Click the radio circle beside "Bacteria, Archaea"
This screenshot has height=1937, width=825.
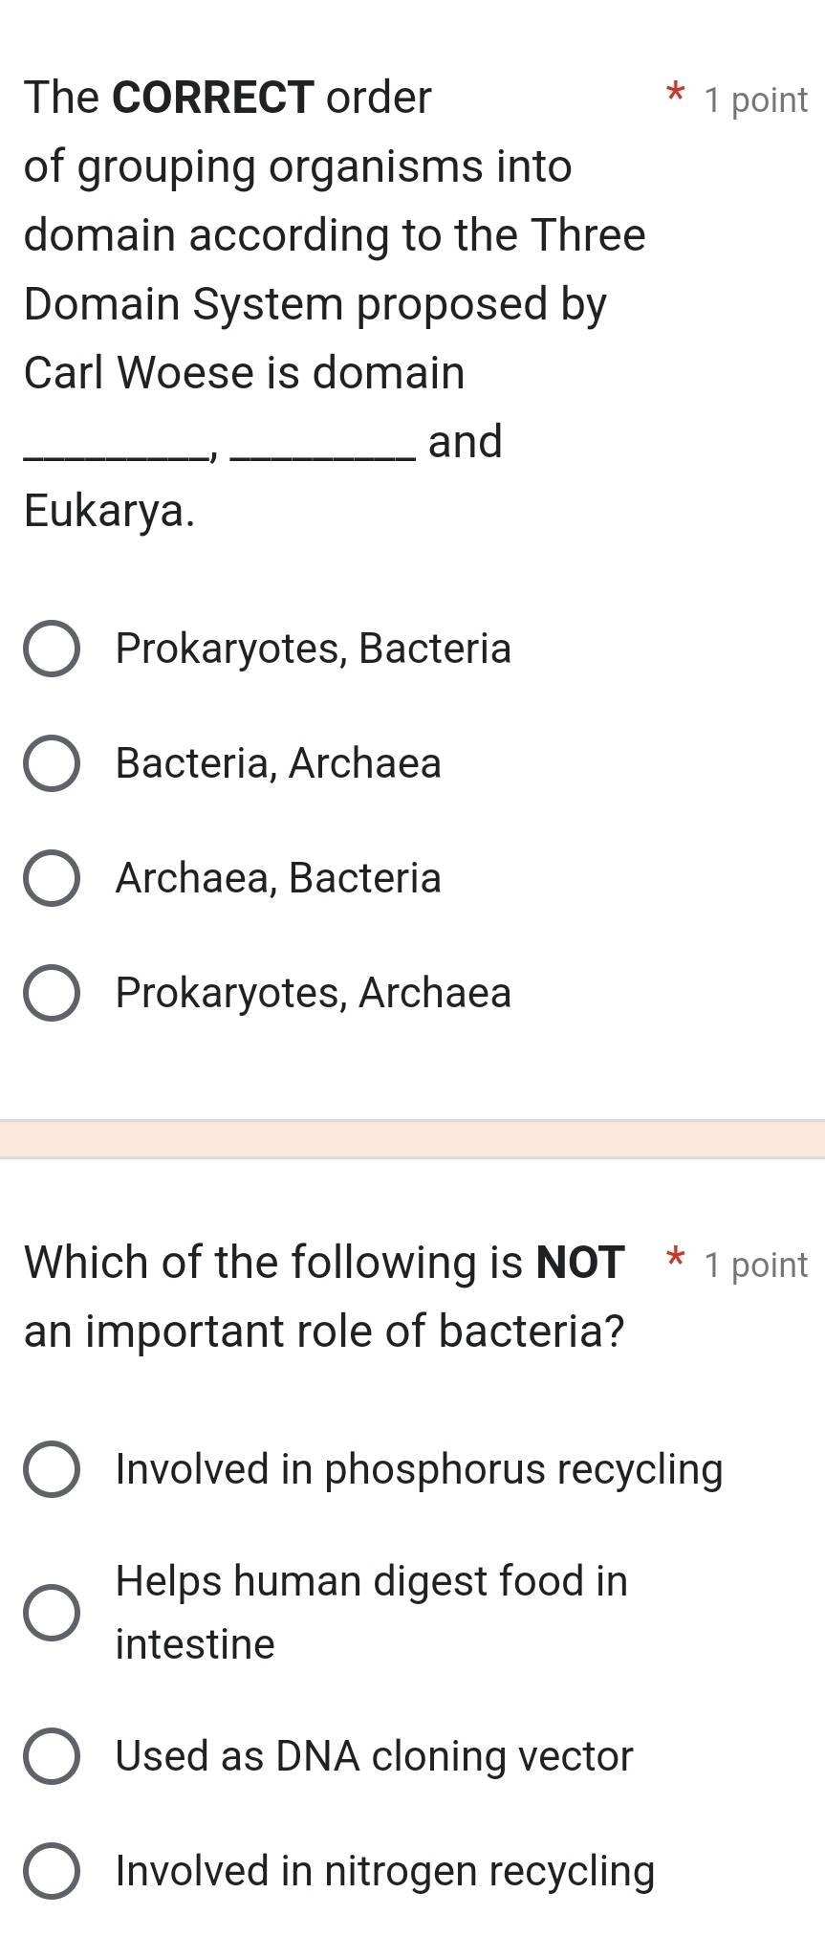(53, 763)
